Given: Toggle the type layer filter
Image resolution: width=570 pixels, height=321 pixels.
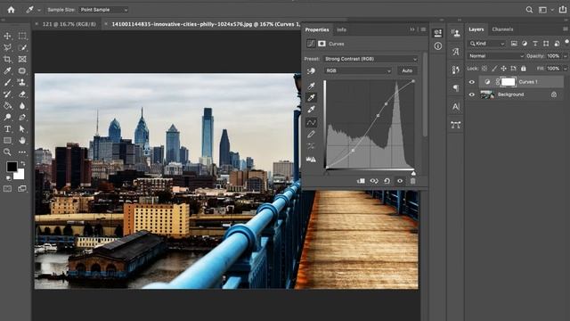Looking at the screenshot, I should click(535, 44).
